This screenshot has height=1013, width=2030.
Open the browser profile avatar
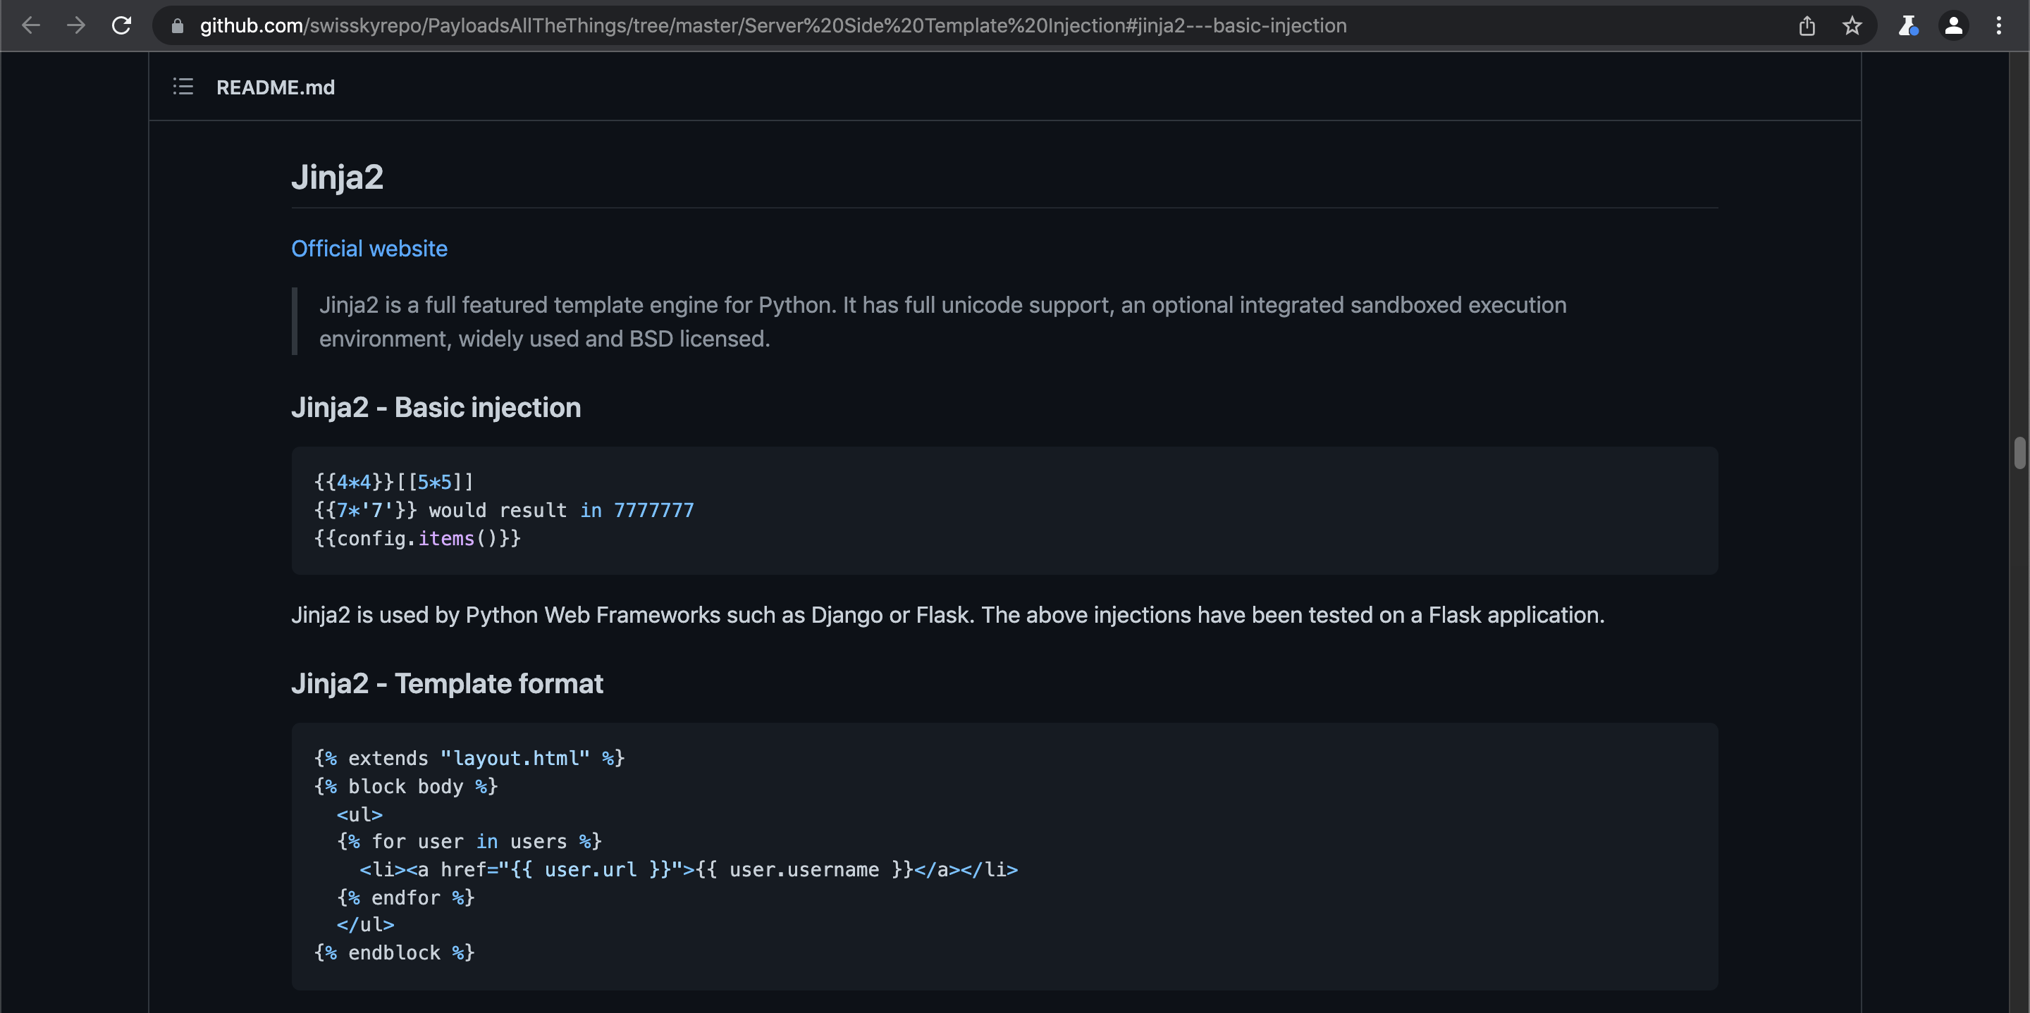coord(1954,26)
